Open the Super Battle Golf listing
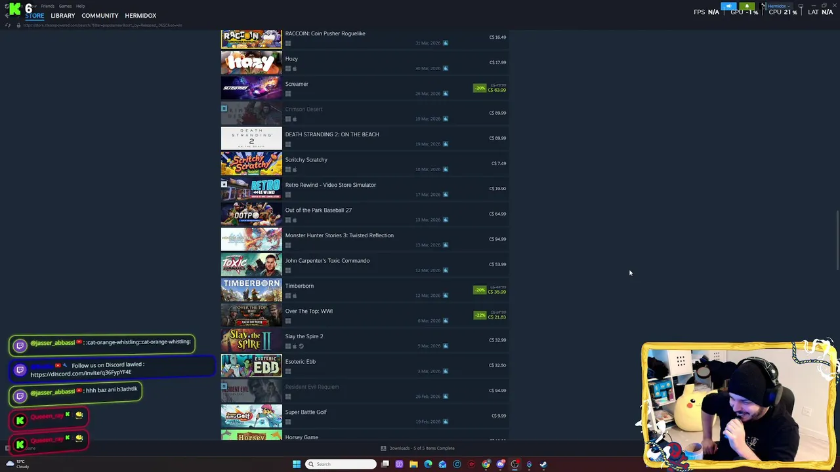840x472 pixels. click(x=364, y=416)
